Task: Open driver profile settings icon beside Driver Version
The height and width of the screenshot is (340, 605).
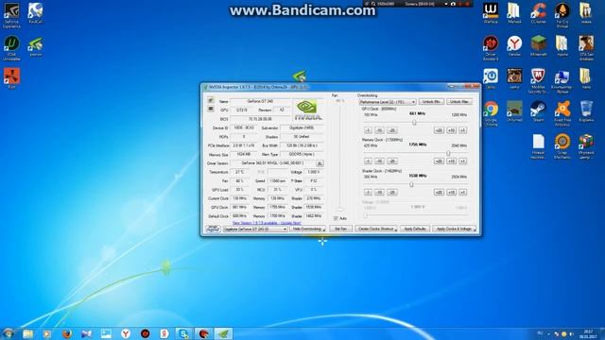Action: tap(320, 163)
